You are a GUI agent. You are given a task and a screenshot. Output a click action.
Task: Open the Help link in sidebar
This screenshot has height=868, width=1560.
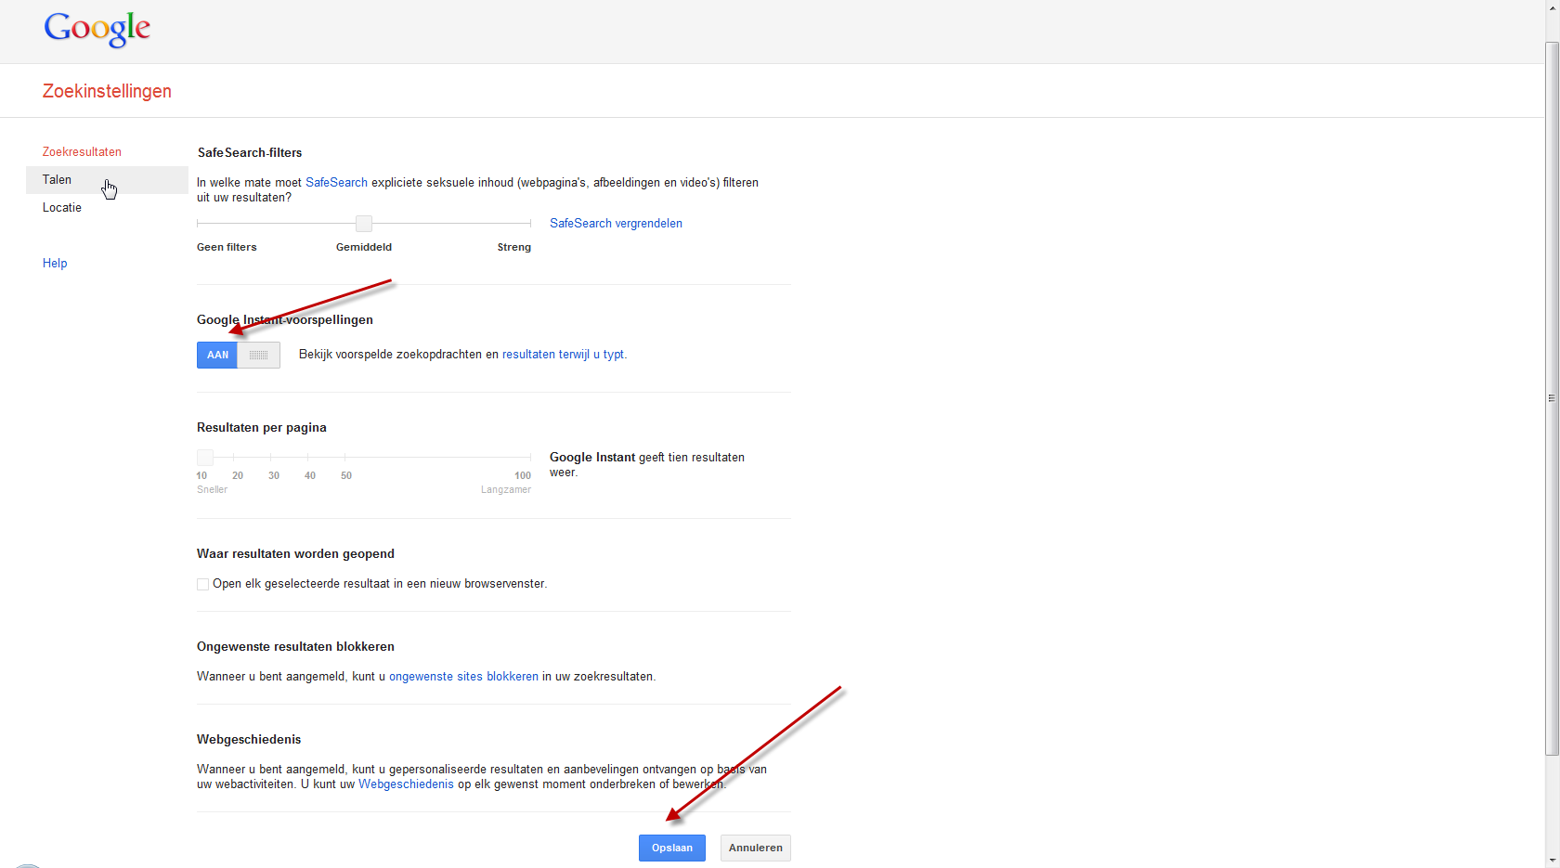click(55, 263)
